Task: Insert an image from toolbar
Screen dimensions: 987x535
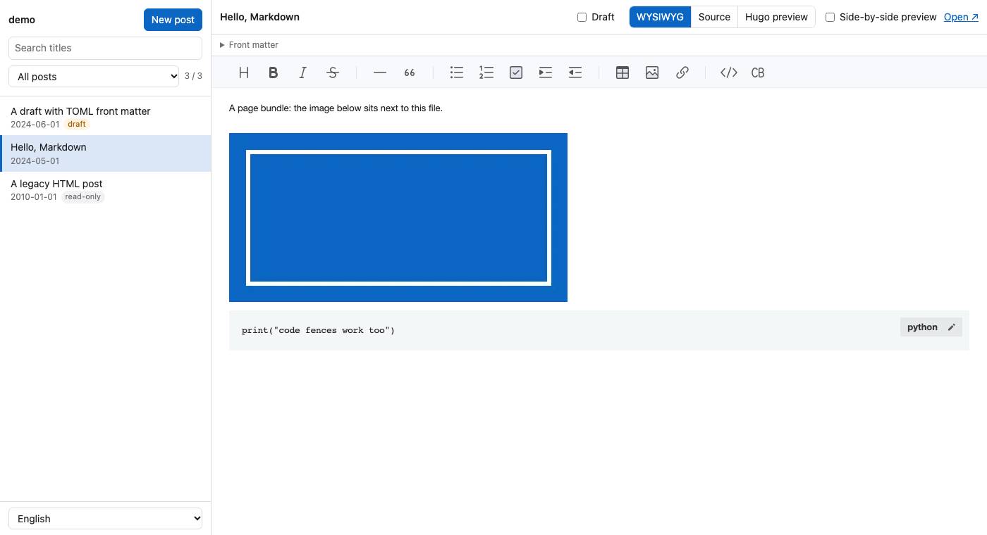Action: point(652,73)
